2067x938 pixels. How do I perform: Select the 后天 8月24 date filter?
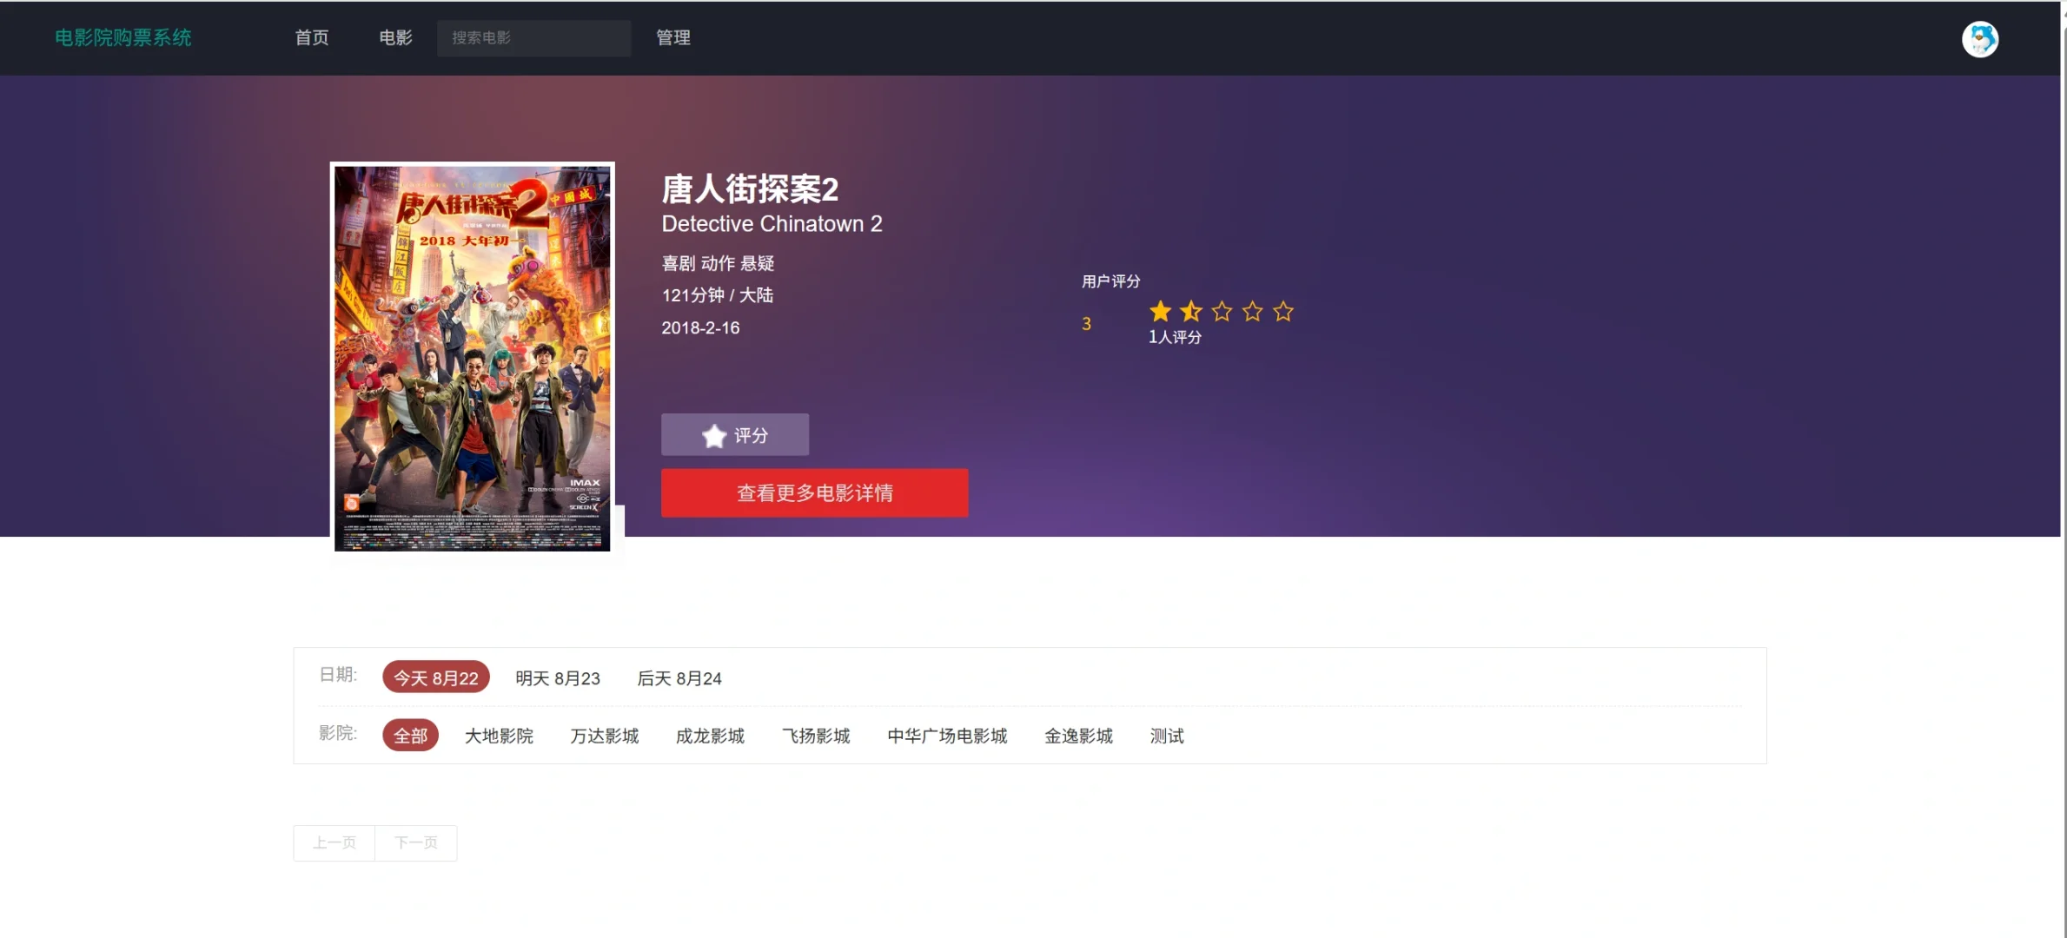click(x=679, y=678)
